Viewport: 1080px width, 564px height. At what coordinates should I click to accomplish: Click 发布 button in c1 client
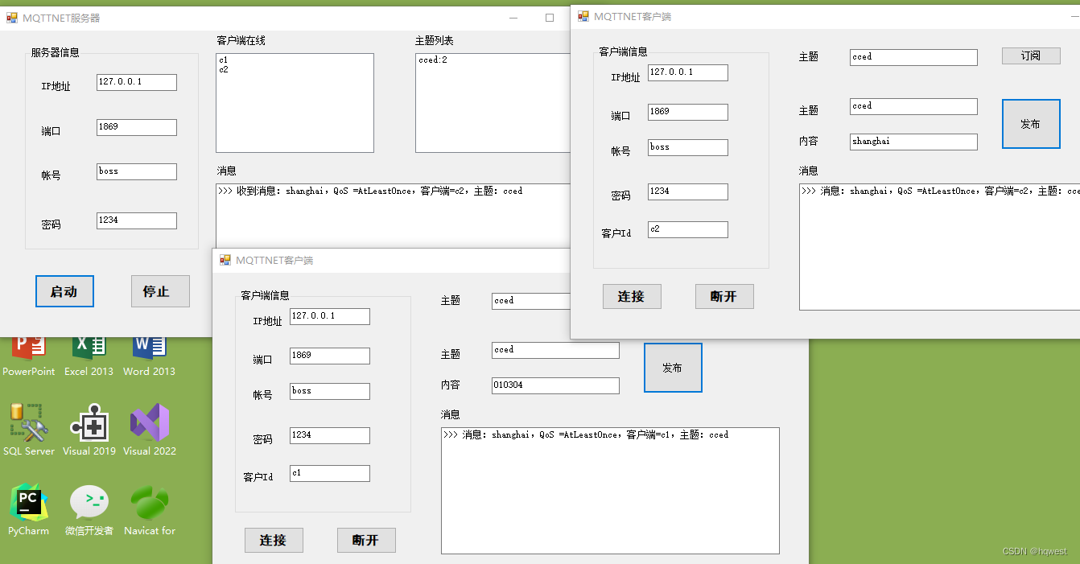pyautogui.click(x=673, y=368)
